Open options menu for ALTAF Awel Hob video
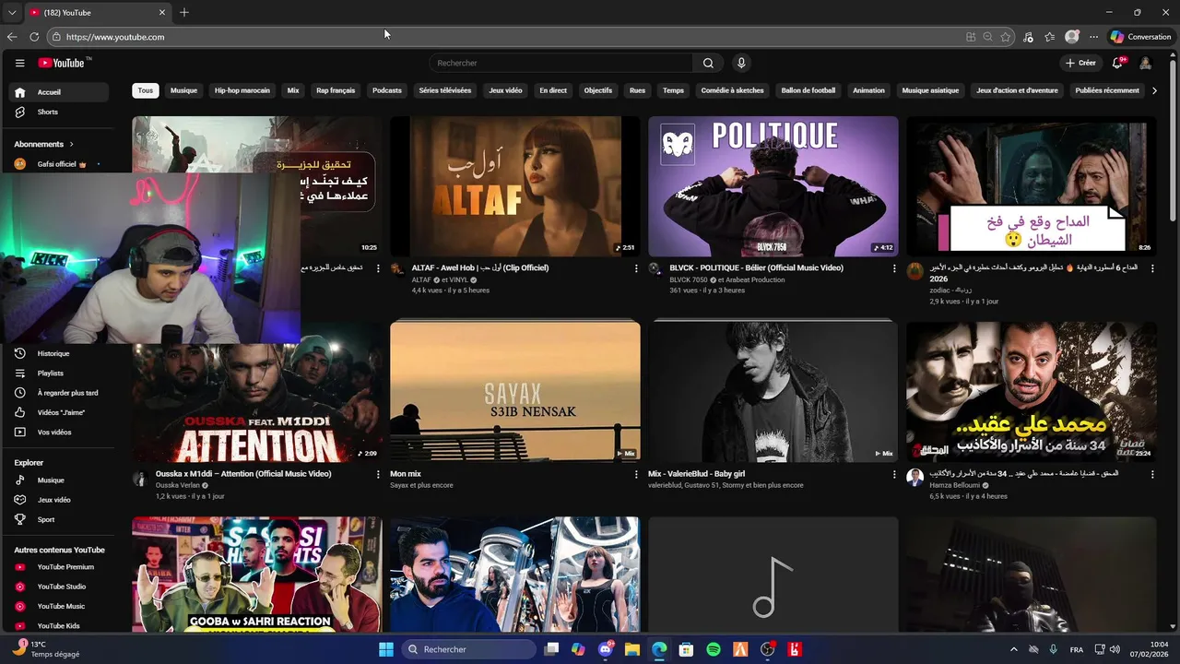The height and width of the screenshot is (664, 1180). [x=635, y=268]
